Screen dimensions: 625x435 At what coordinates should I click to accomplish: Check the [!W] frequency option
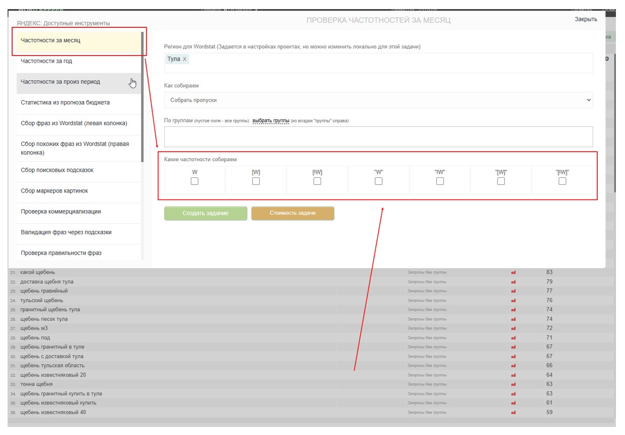(317, 181)
